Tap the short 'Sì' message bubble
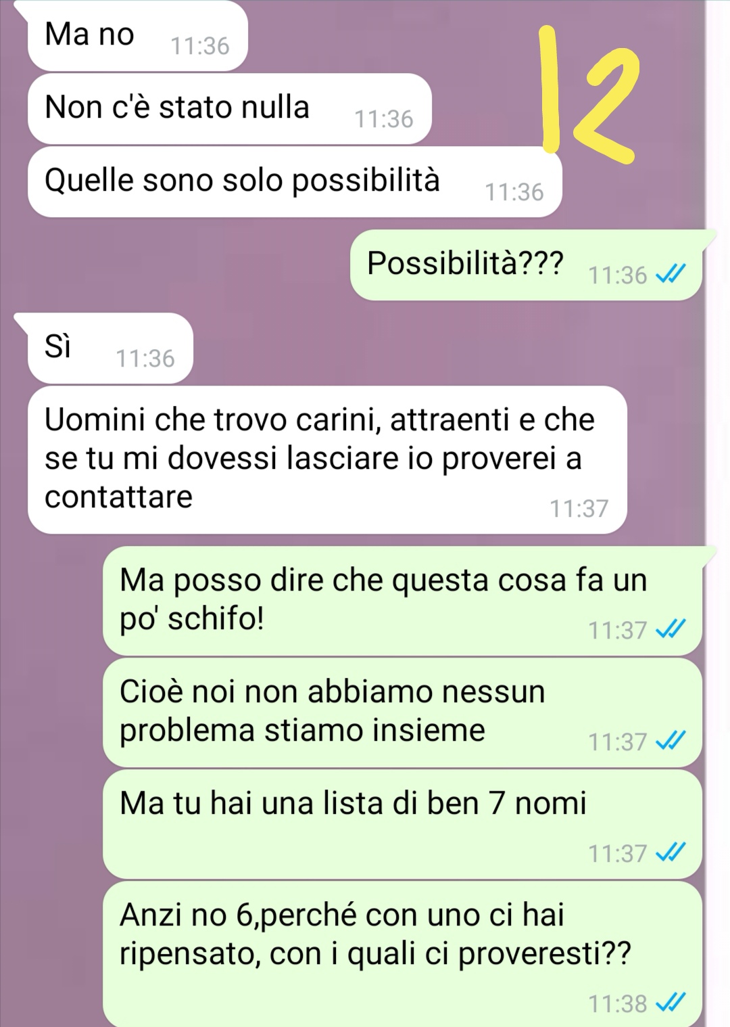Image resolution: width=730 pixels, height=1027 pixels. (110, 348)
